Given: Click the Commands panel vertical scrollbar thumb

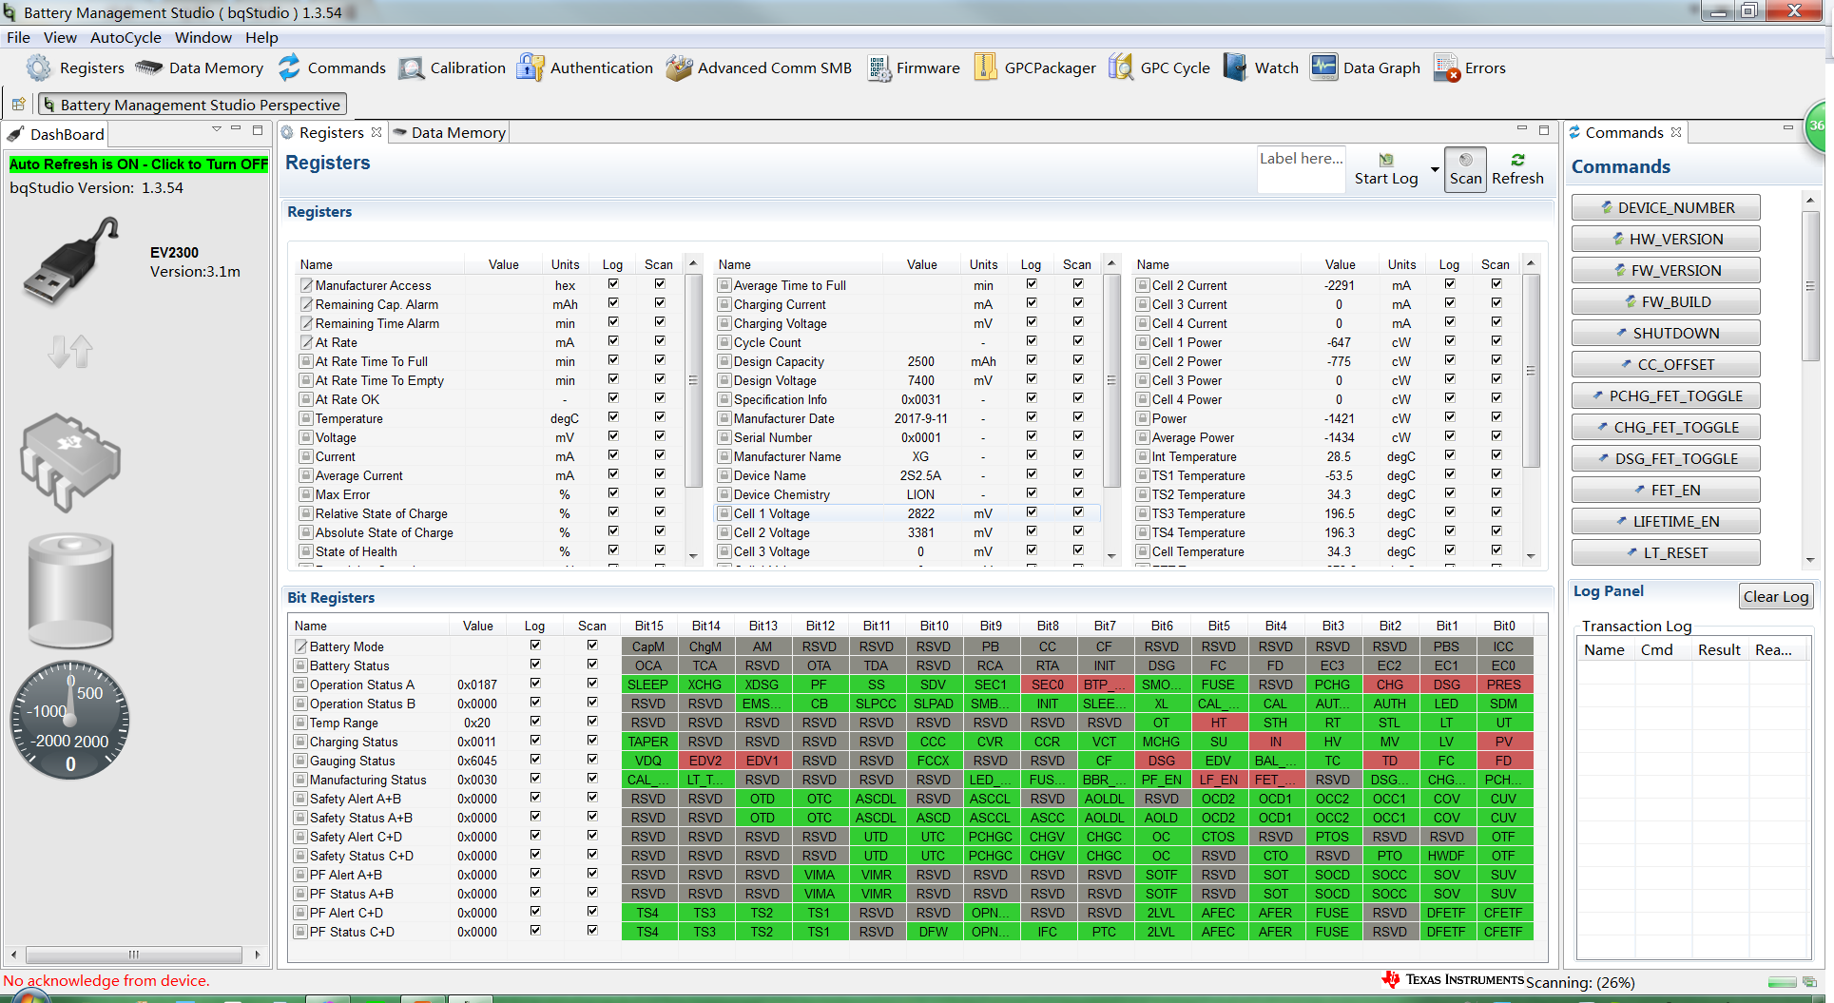Looking at the screenshot, I should pyautogui.click(x=1810, y=285).
